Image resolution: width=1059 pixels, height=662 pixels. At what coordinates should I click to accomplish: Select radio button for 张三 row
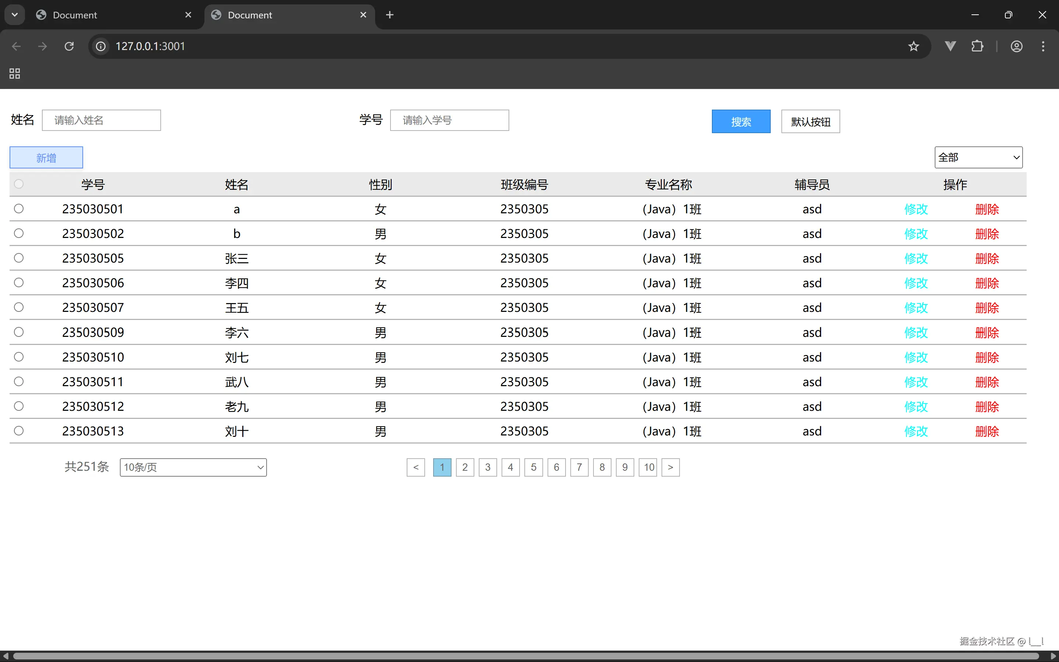(x=19, y=258)
